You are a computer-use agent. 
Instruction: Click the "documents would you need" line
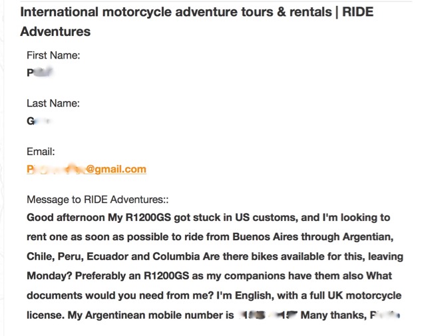click(214, 295)
